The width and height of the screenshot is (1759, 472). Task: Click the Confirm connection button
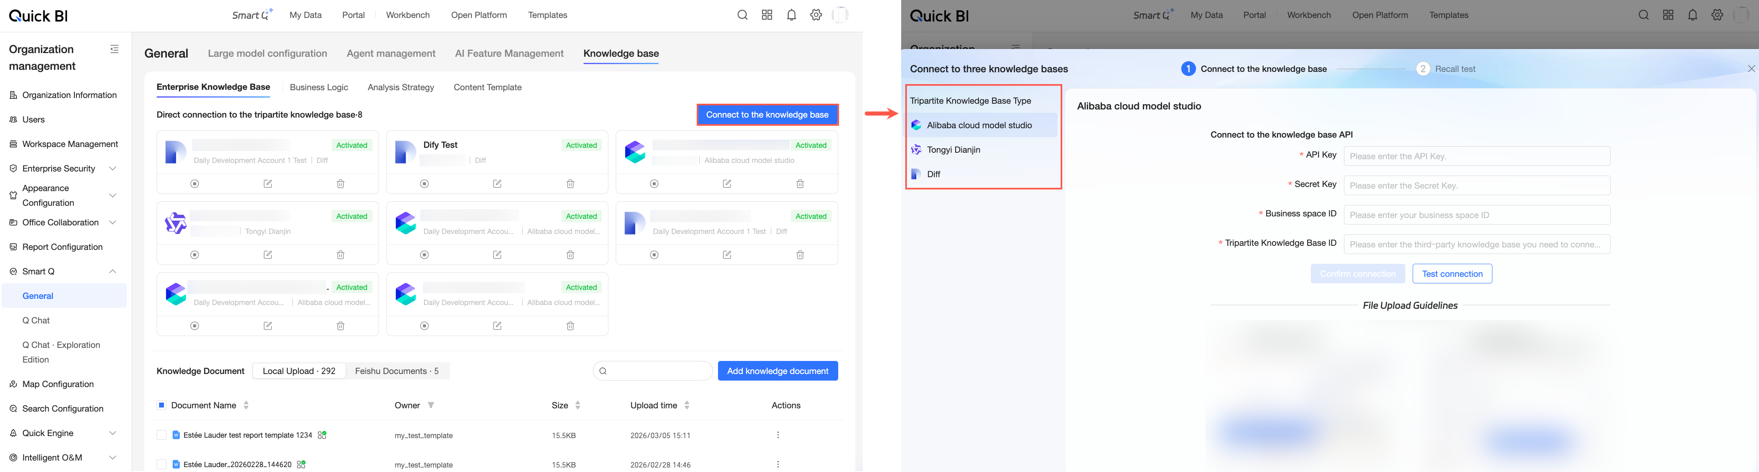point(1357,274)
